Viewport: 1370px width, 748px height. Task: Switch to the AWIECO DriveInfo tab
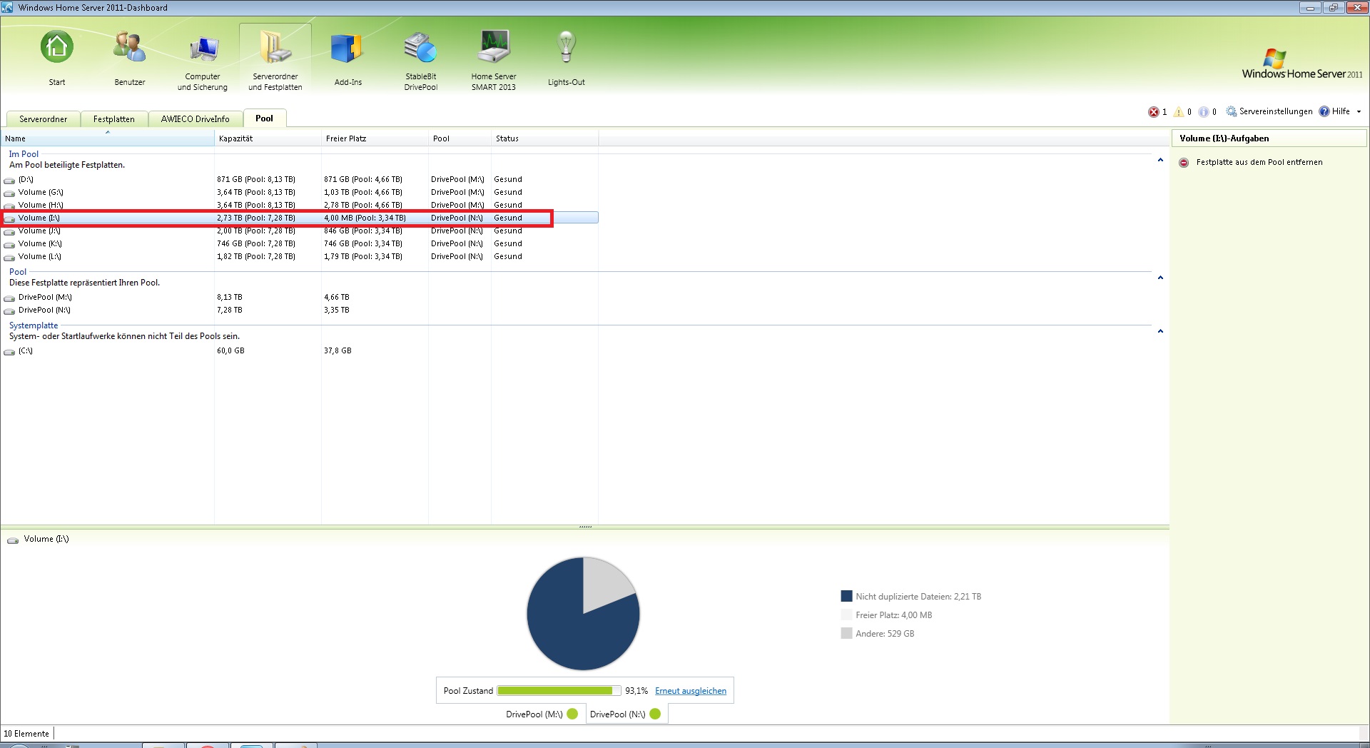pyautogui.click(x=196, y=119)
